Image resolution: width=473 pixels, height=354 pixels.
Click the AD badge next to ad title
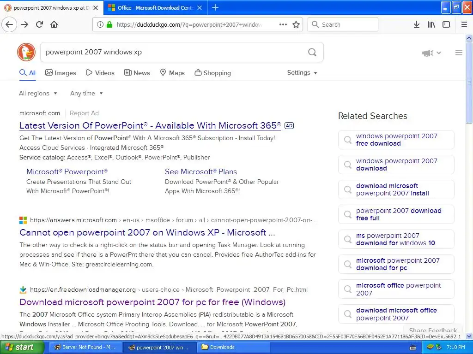click(289, 125)
